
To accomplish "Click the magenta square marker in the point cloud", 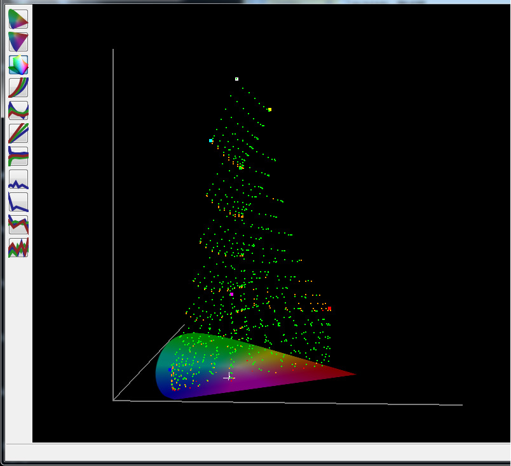I will (x=232, y=294).
